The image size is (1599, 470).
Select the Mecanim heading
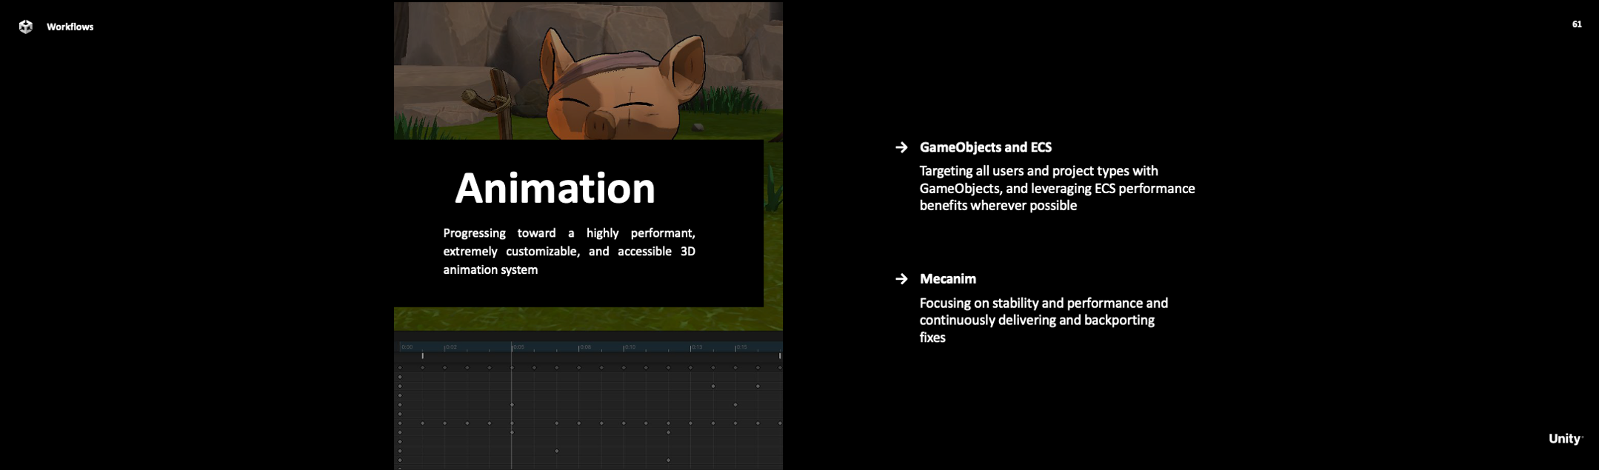(x=948, y=279)
